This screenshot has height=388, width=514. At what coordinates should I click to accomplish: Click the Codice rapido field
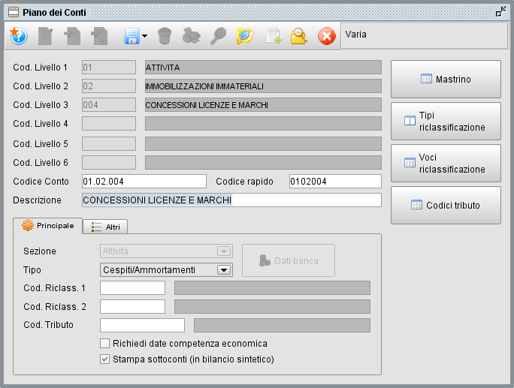coord(335,182)
